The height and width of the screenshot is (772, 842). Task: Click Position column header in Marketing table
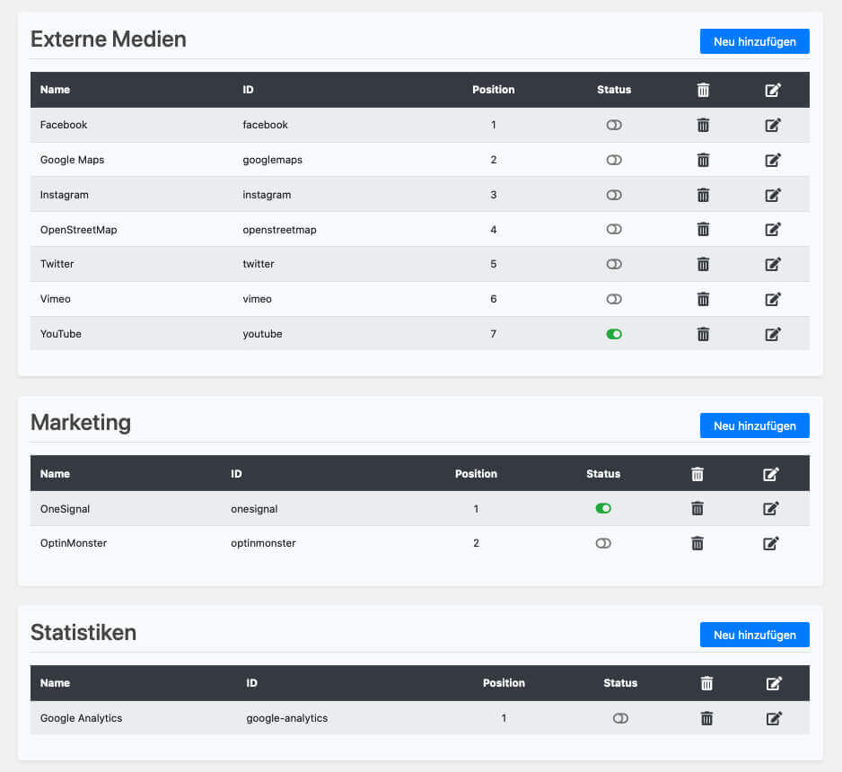[476, 474]
